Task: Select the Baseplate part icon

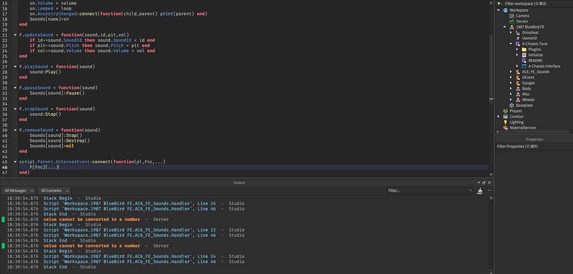Action: tap(512, 105)
